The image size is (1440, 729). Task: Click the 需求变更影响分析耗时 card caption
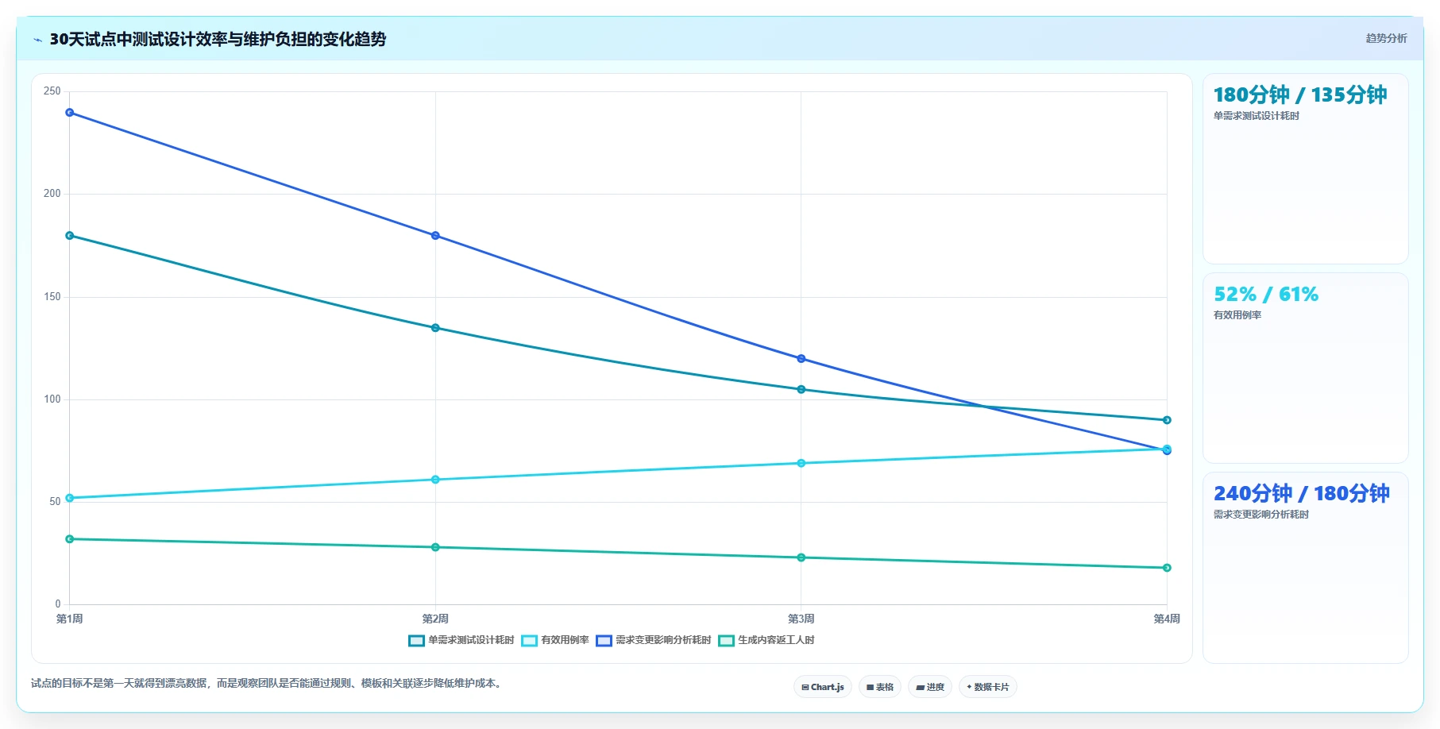[x=1261, y=515]
